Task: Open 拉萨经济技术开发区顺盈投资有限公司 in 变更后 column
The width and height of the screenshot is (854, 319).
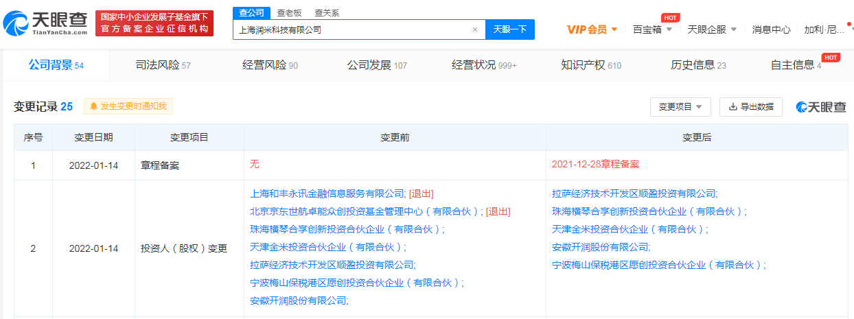Action: 634,193
